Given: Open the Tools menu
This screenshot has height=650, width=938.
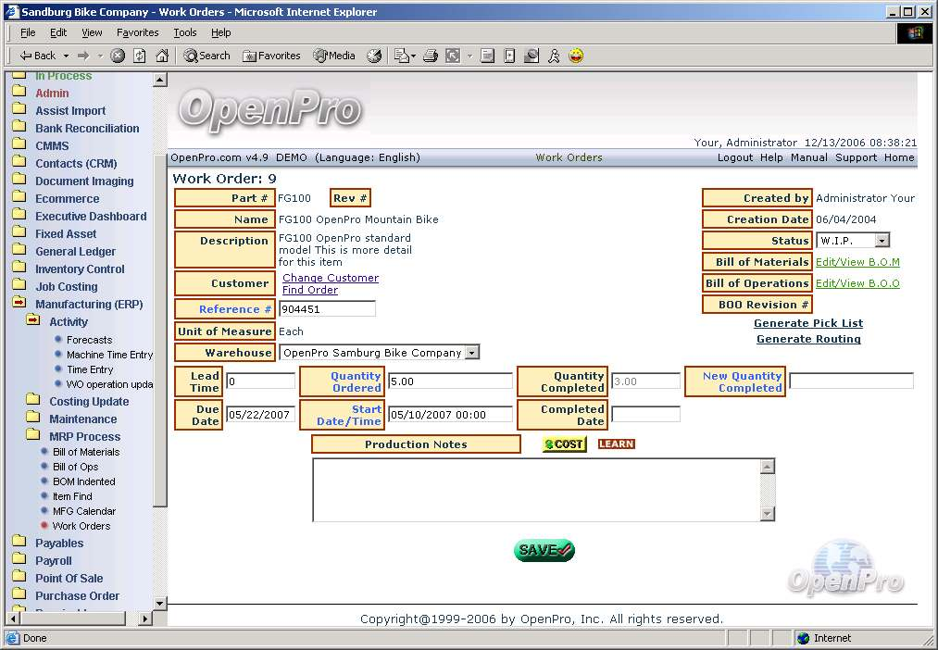Looking at the screenshot, I should [184, 32].
